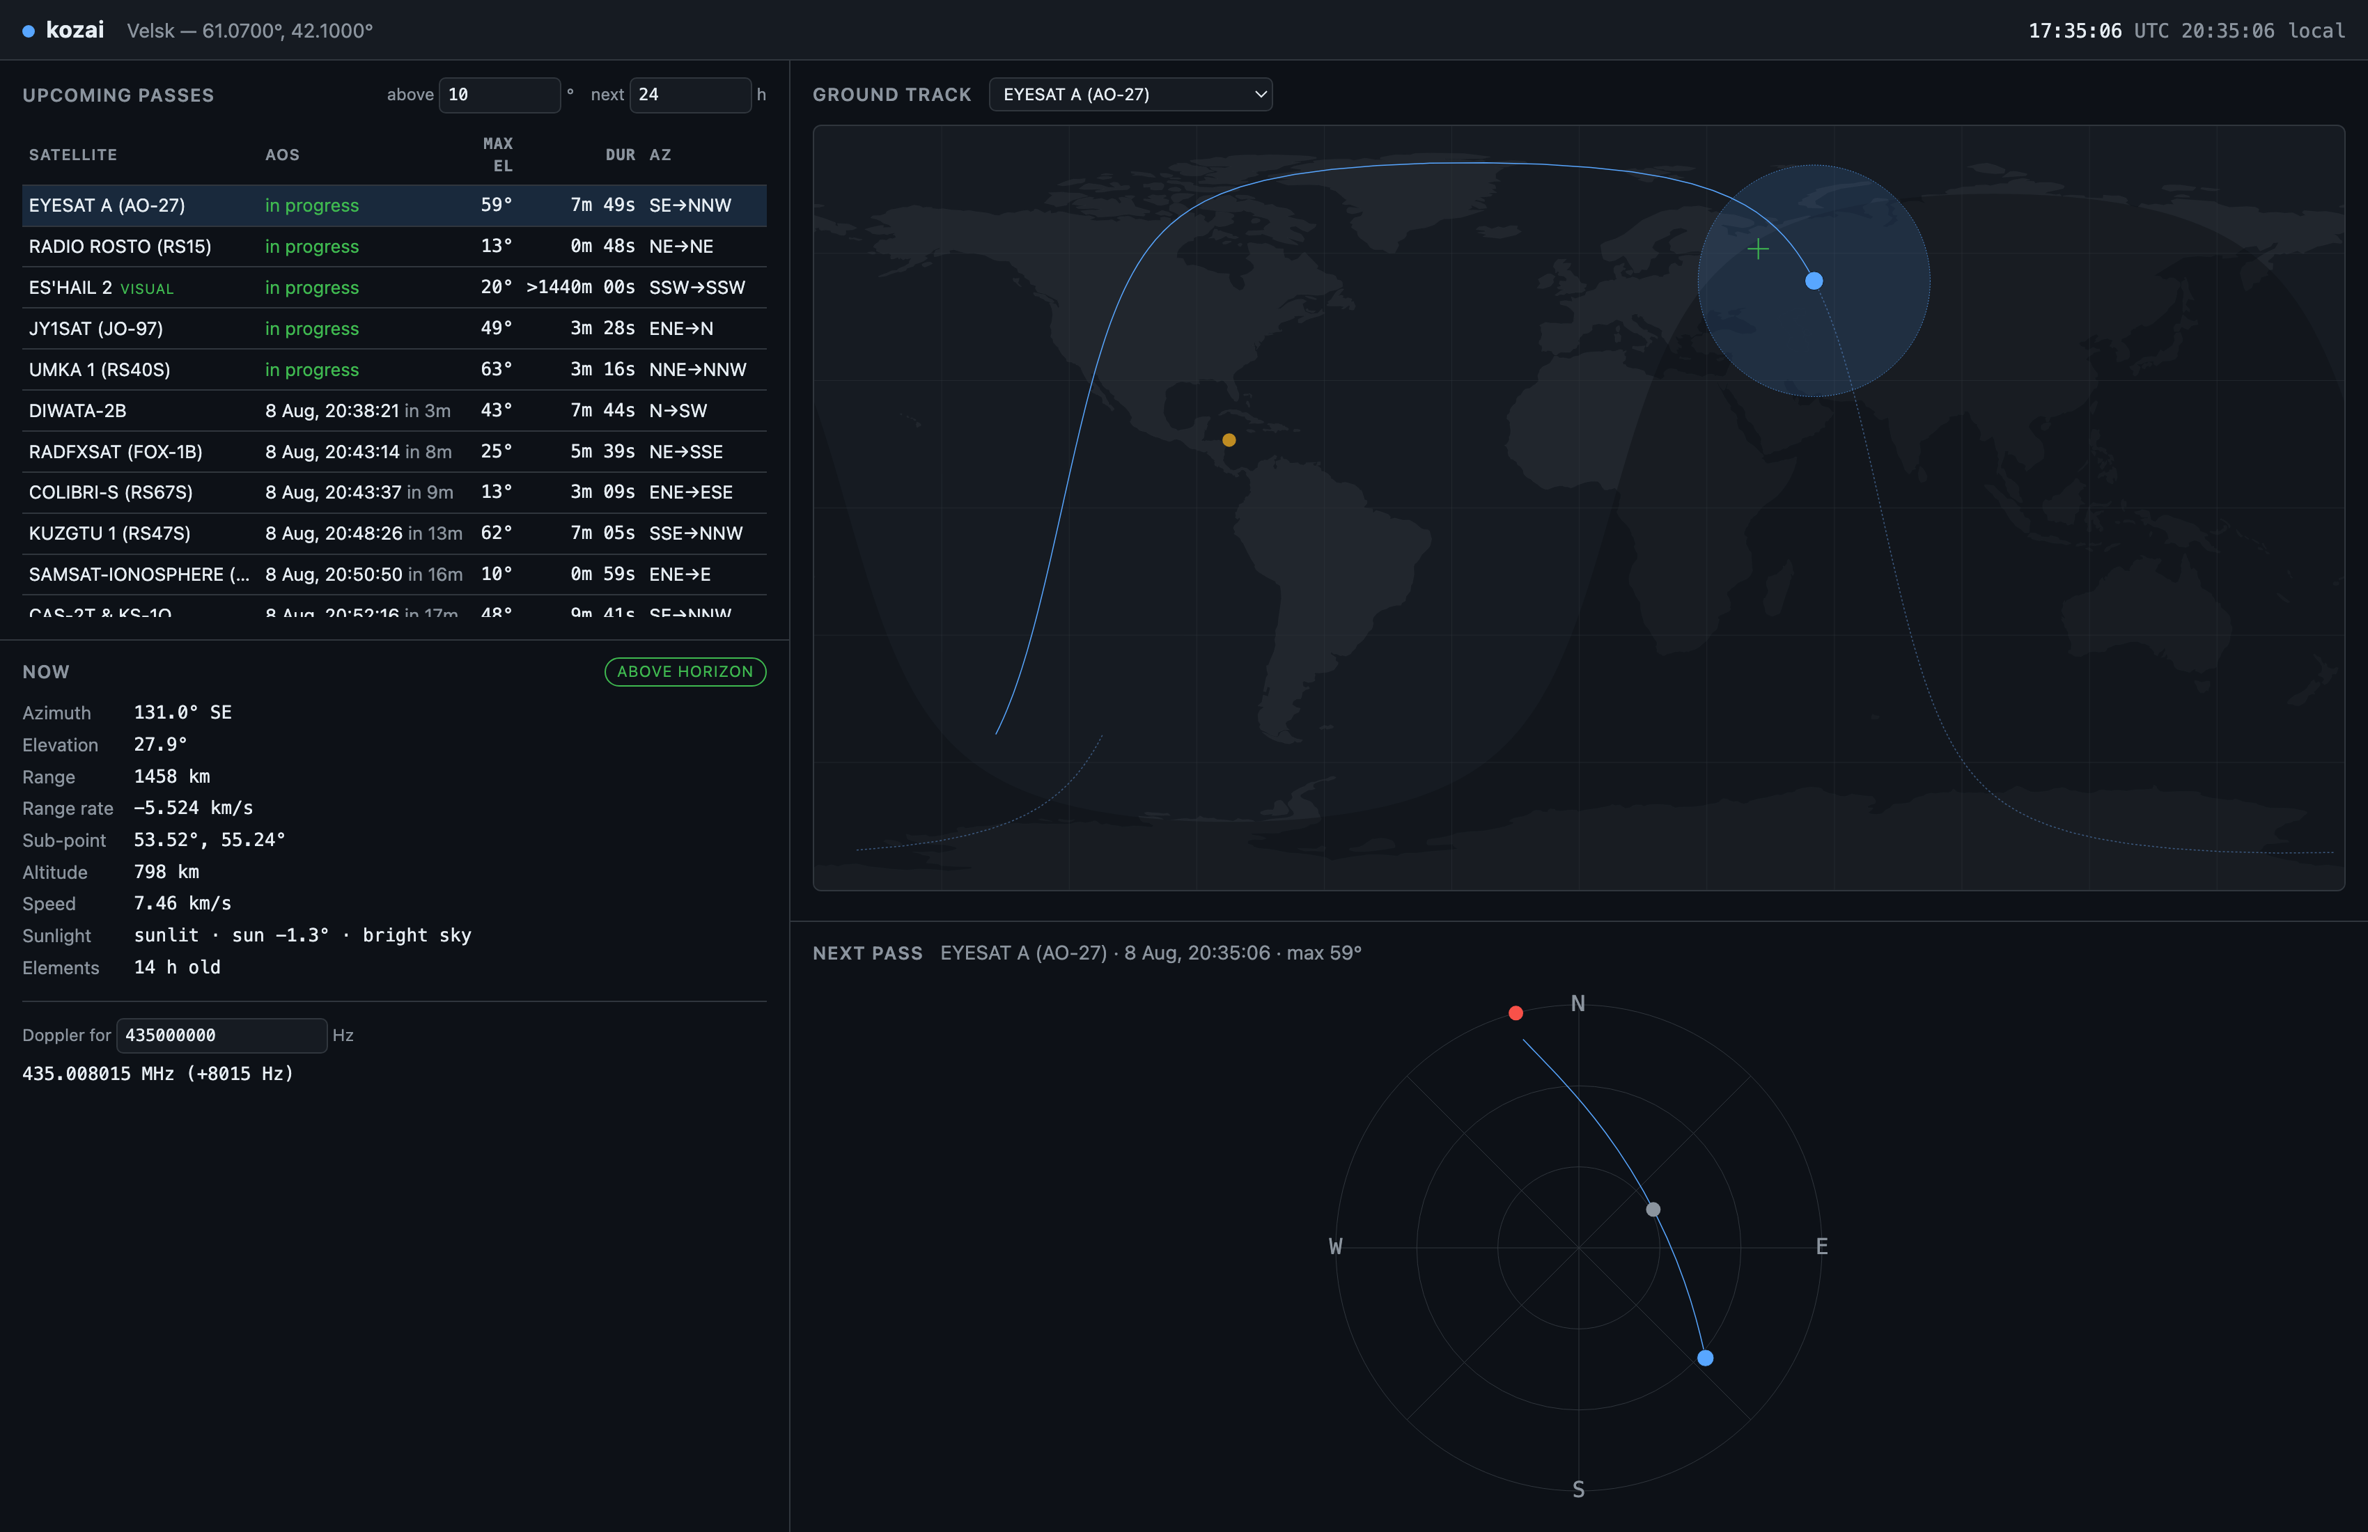
Task: Click the AOS column header
Action: (x=281, y=154)
